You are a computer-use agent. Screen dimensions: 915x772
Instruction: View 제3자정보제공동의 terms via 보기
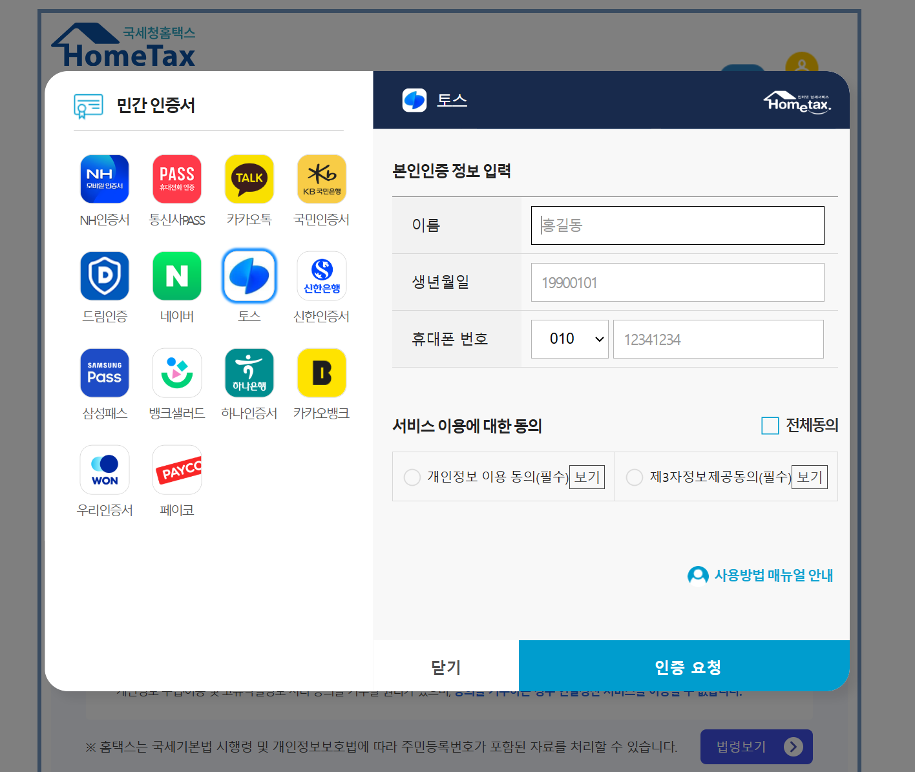pyautogui.click(x=810, y=477)
